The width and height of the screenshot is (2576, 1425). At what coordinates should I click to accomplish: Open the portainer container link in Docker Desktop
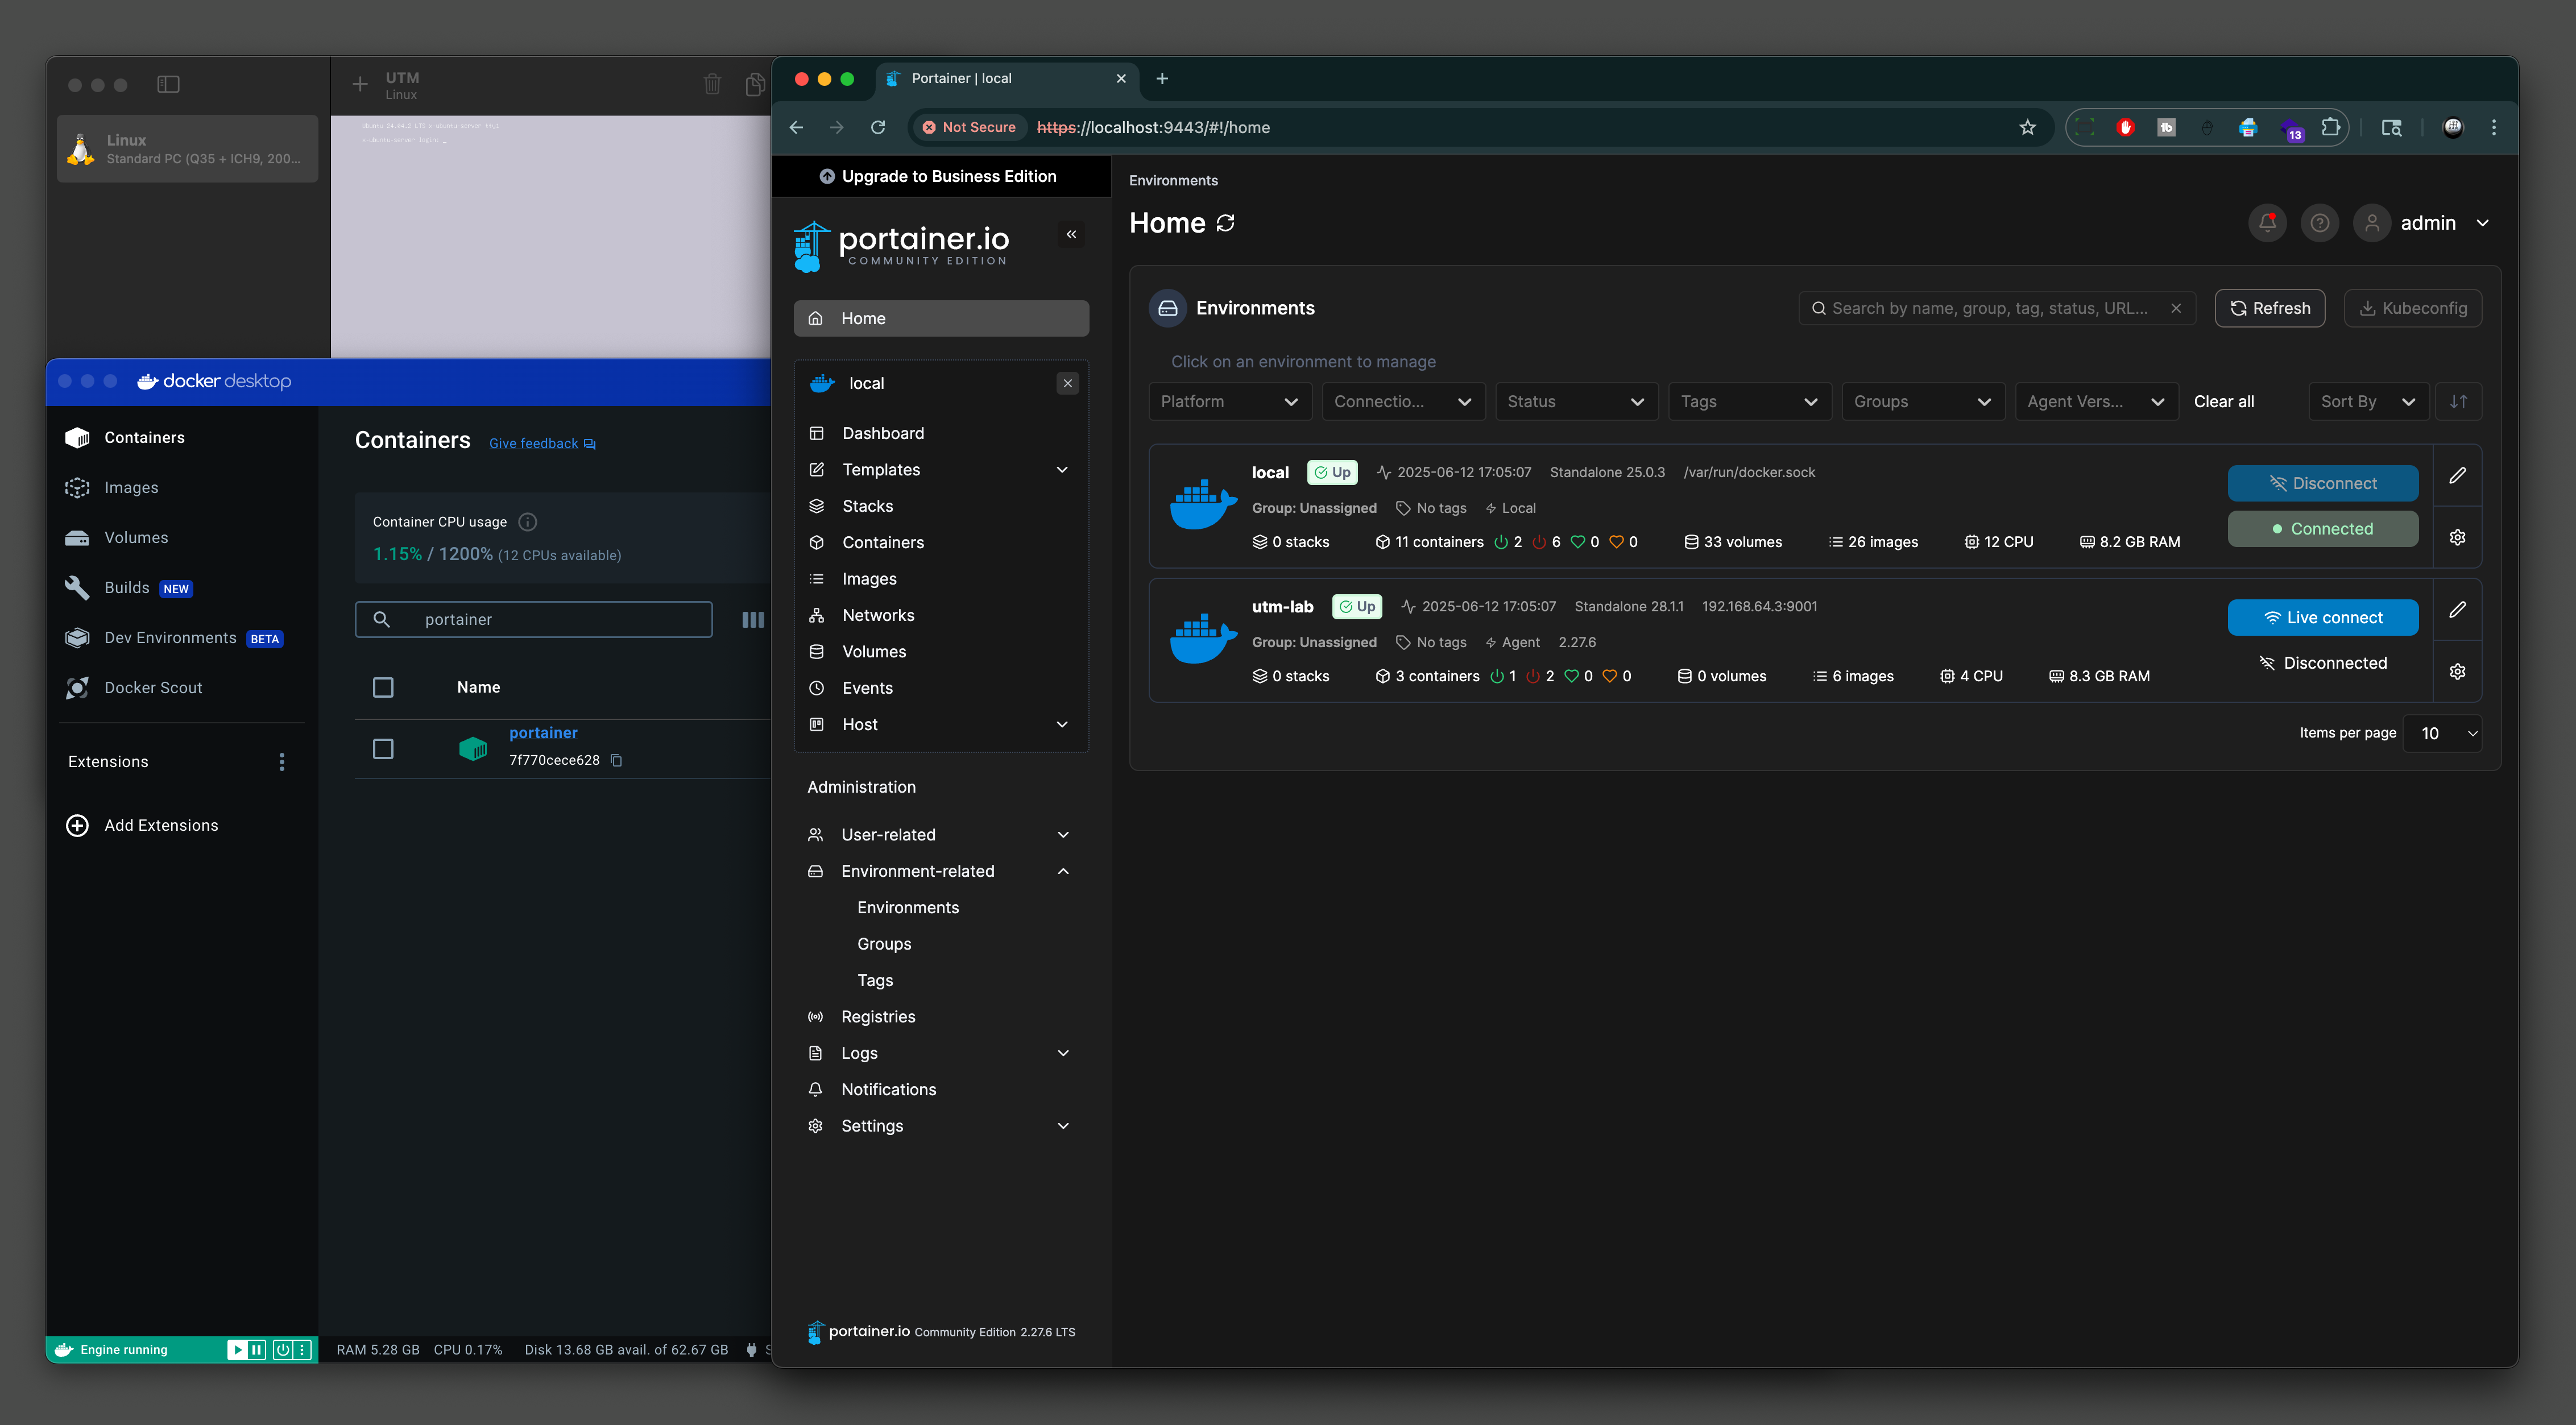click(543, 733)
